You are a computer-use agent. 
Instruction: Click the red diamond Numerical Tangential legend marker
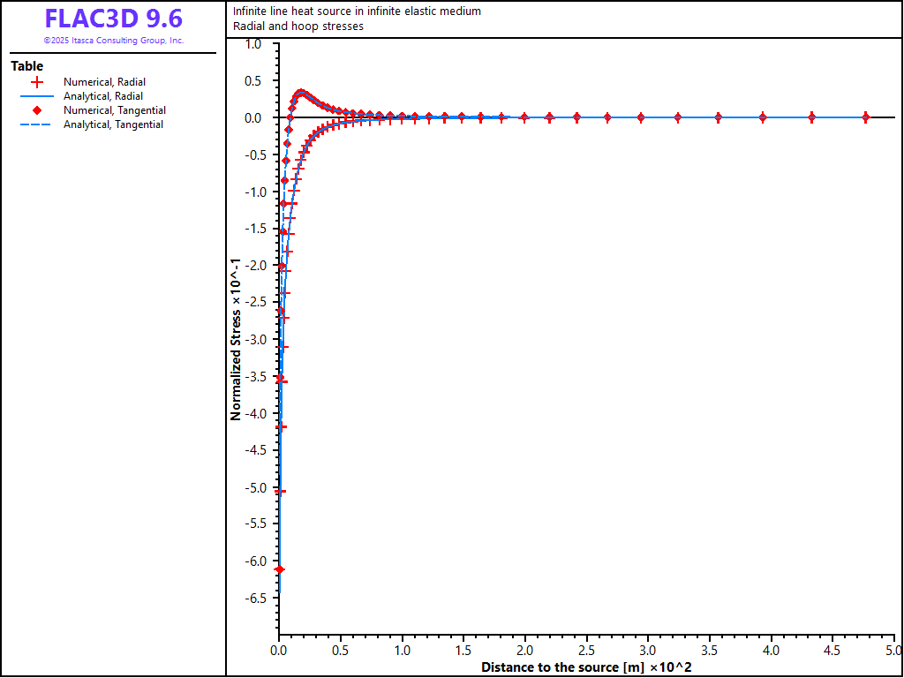[37, 110]
